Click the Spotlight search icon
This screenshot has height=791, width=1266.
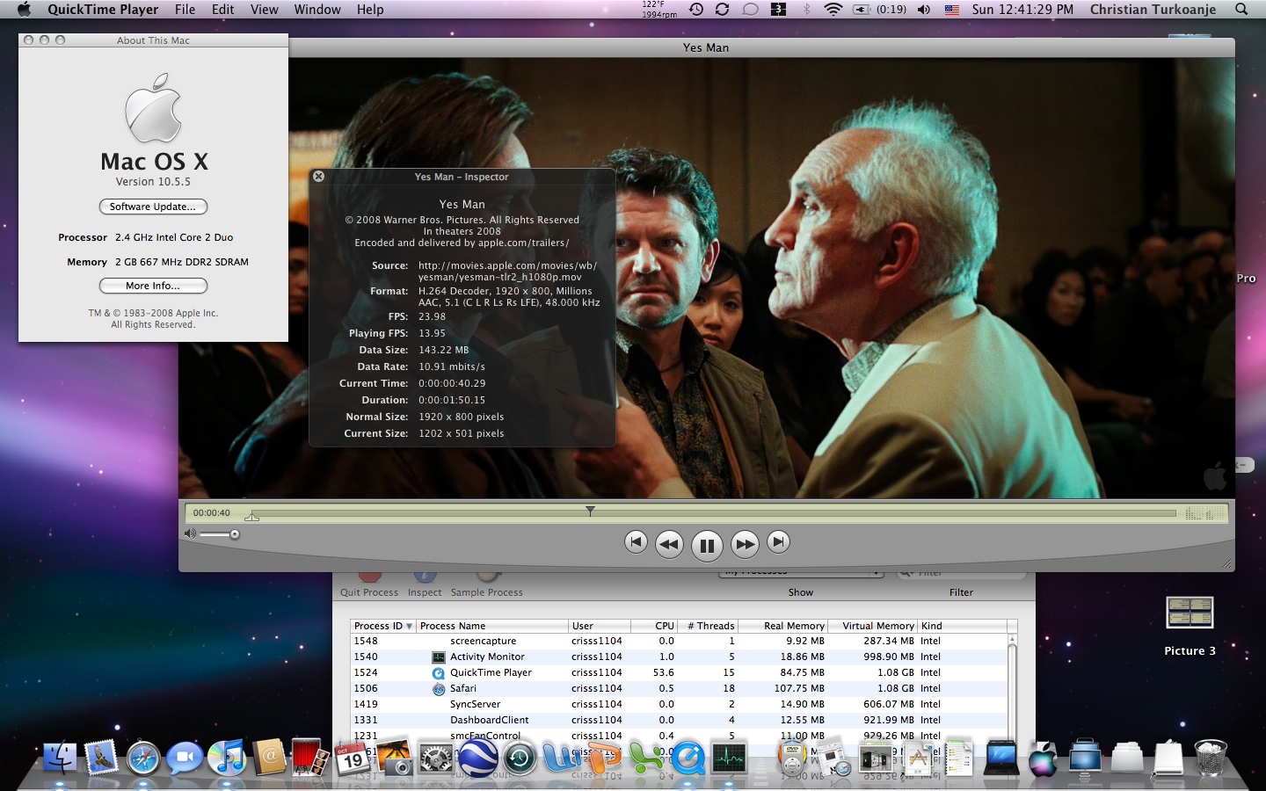pyautogui.click(x=1241, y=10)
